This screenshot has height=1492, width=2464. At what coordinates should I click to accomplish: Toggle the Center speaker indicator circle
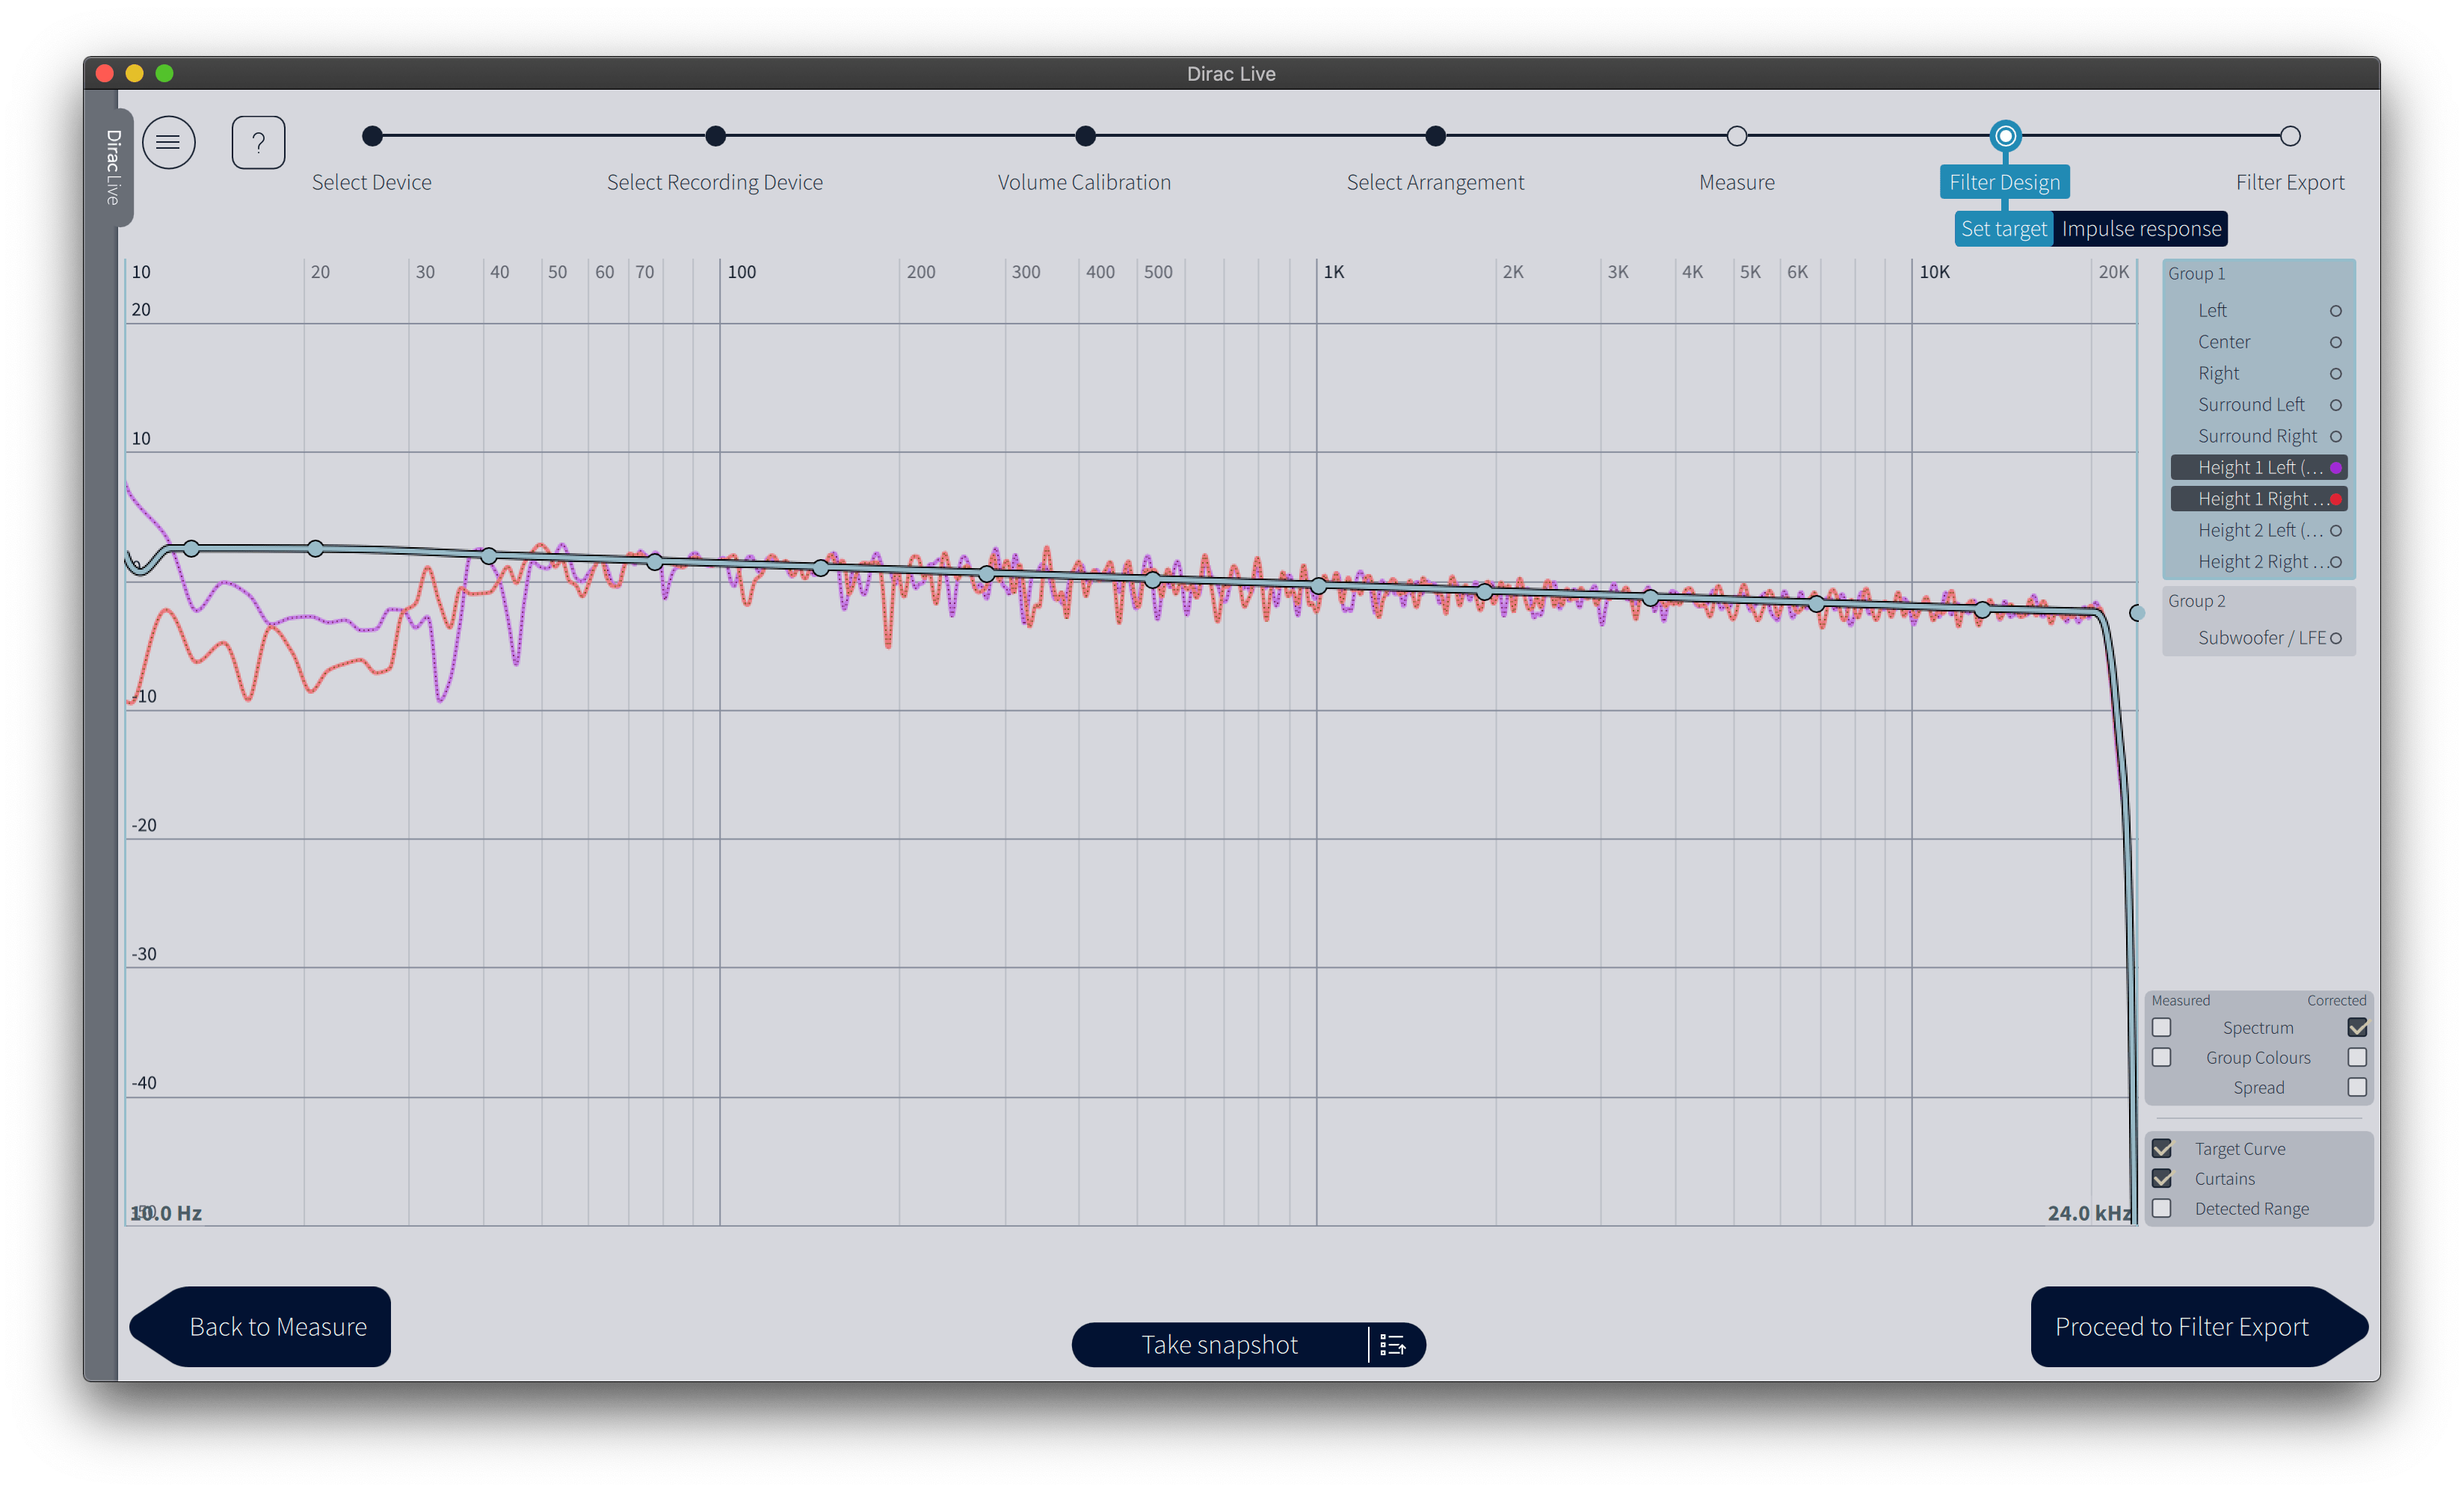pyautogui.click(x=2336, y=342)
